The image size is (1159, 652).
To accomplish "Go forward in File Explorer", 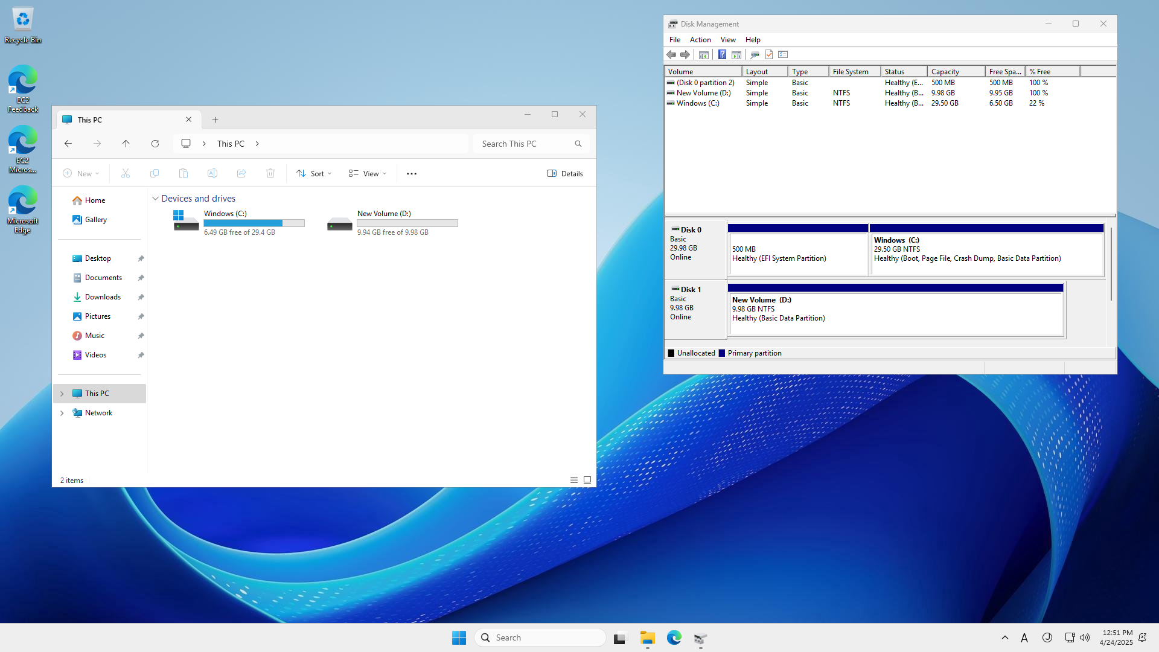I will click(97, 144).
